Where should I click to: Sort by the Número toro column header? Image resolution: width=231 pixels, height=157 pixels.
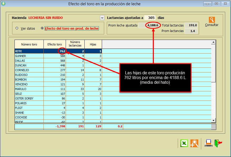click(x=29, y=44)
